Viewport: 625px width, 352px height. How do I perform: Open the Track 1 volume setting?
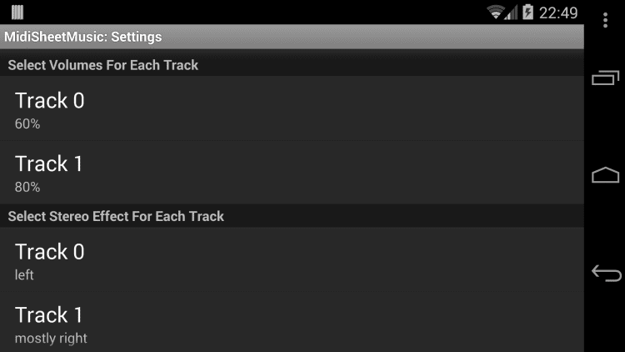pos(292,173)
